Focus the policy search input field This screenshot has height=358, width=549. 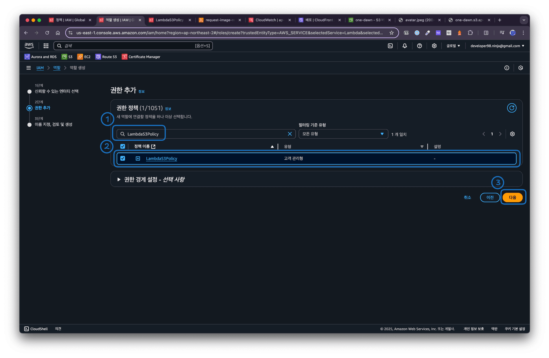tap(206, 134)
